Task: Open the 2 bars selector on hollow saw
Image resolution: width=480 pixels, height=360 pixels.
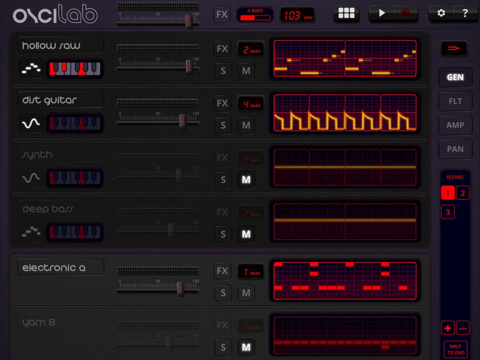Action: (x=251, y=49)
